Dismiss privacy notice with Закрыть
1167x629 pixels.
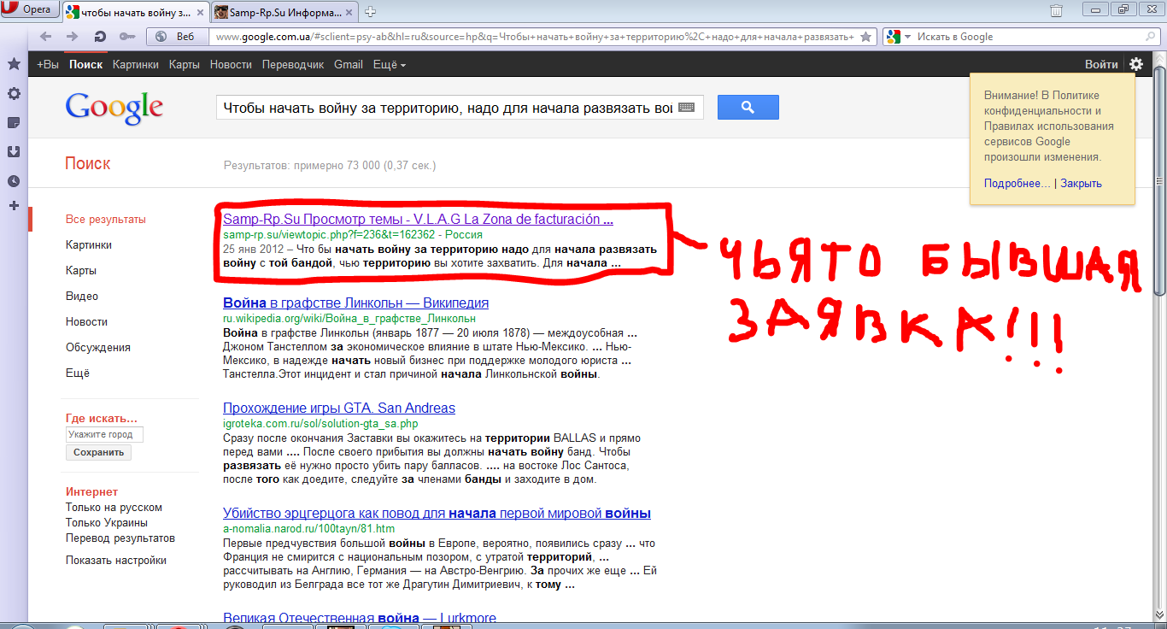coord(1082,184)
